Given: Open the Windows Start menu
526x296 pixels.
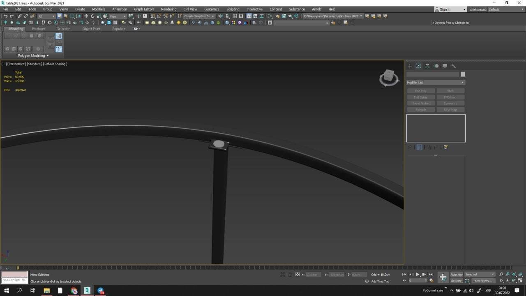Looking at the screenshot, I should pos(7,290).
